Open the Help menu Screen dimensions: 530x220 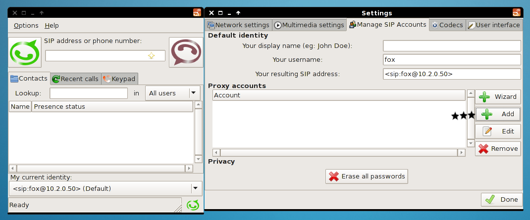click(x=52, y=26)
